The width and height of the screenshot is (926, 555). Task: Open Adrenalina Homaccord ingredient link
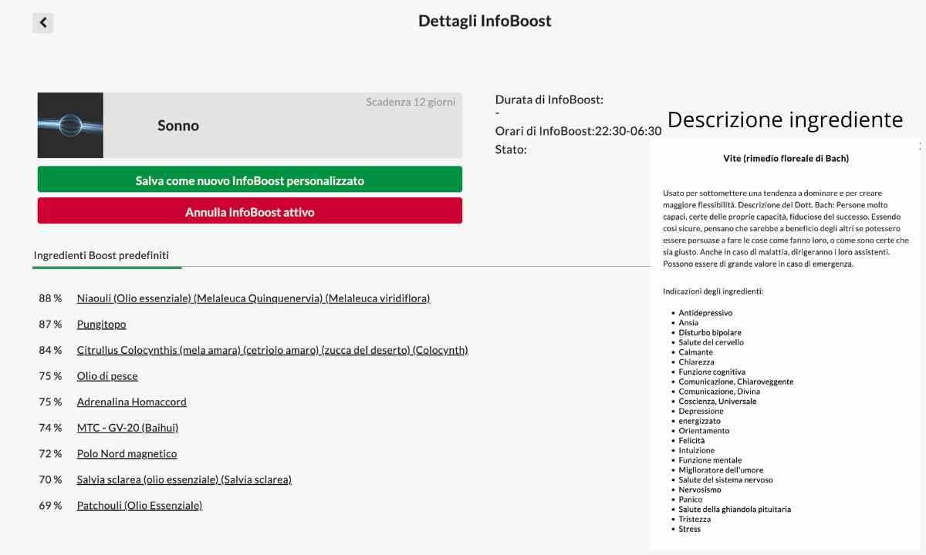[132, 402]
